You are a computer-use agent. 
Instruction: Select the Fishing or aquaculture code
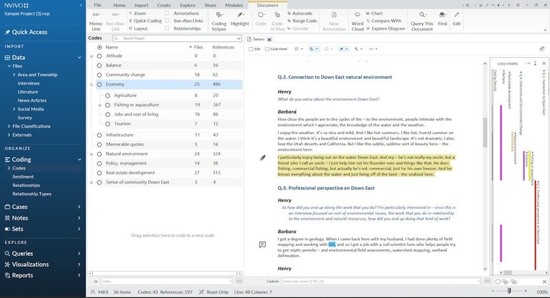click(x=137, y=105)
